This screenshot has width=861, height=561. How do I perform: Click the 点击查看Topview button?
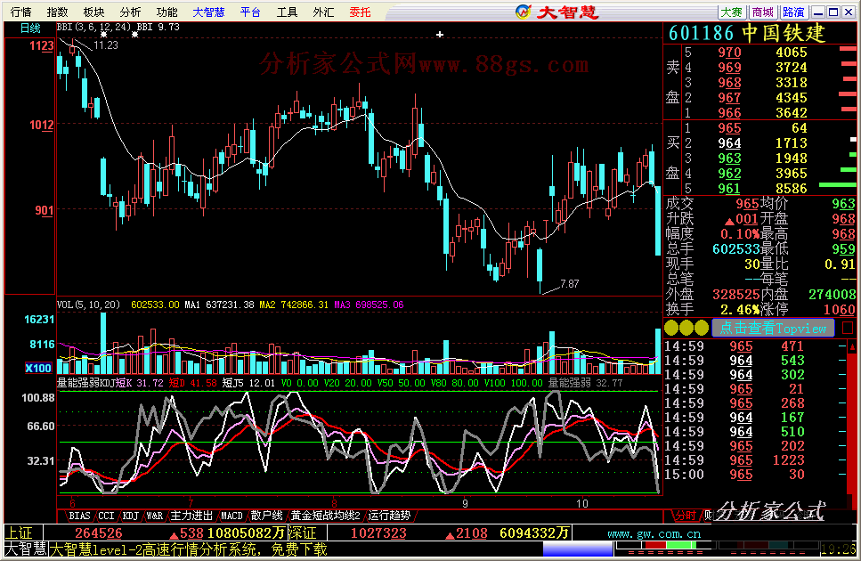pyautogui.click(x=773, y=329)
